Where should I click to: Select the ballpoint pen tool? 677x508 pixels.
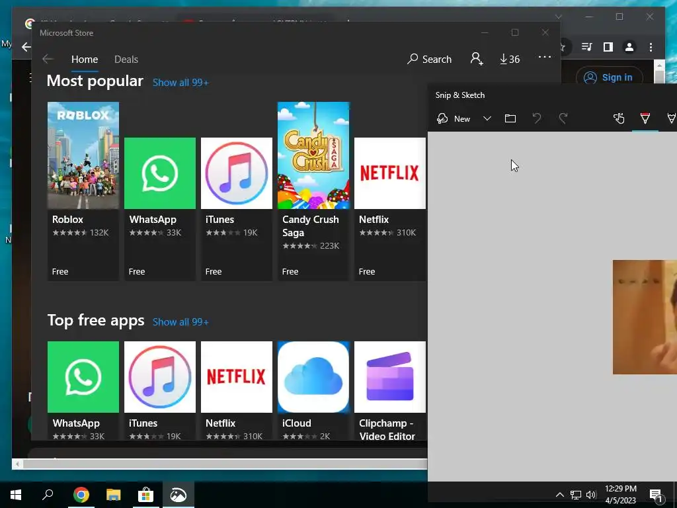pyautogui.click(x=645, y=118)
